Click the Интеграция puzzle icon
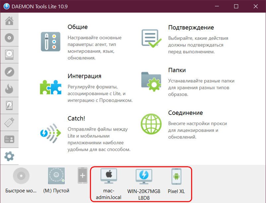 pos(50,87)
